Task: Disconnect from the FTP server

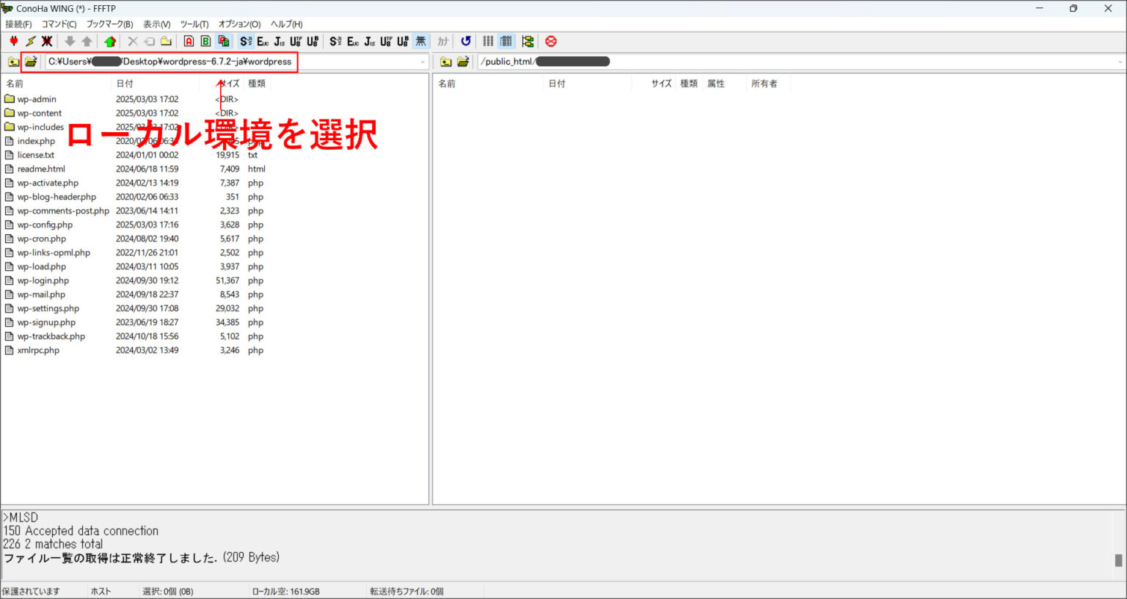Action: (46, 41)
